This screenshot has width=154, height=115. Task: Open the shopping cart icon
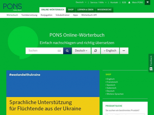pyautogui.click(x=147, y=2)
